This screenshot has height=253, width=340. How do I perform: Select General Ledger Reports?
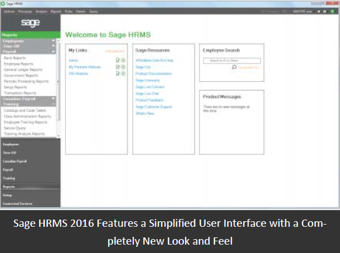point(23,70)
